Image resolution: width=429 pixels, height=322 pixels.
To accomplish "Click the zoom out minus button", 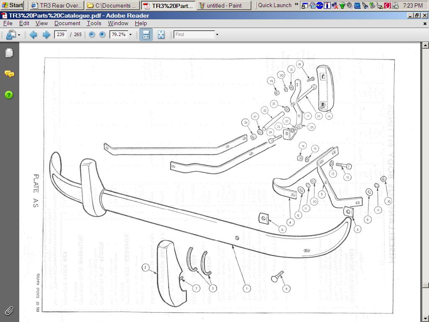I will (92, 35).
